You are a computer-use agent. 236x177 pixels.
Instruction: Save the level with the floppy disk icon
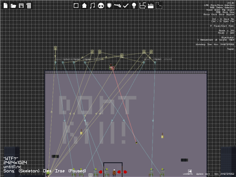(21, 6)
